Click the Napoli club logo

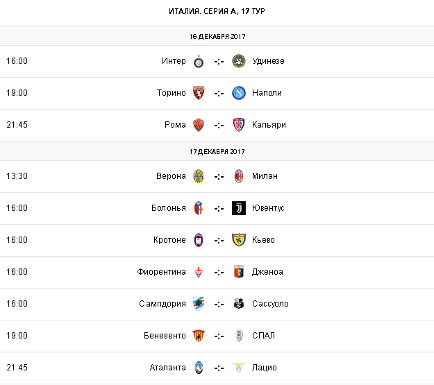coord(239,93)
